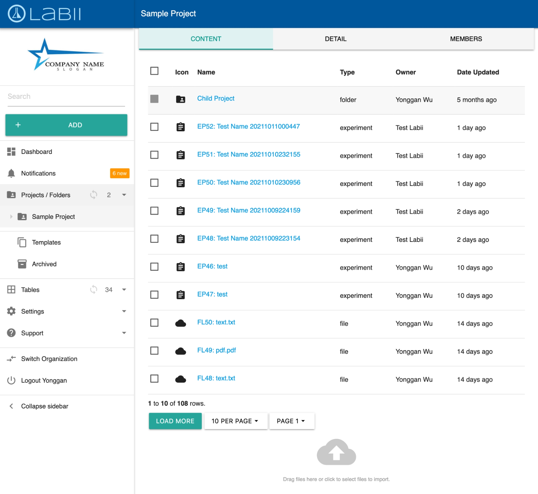Expand the Settings menu arrow
Screen dimensions: 538x494
124,311
